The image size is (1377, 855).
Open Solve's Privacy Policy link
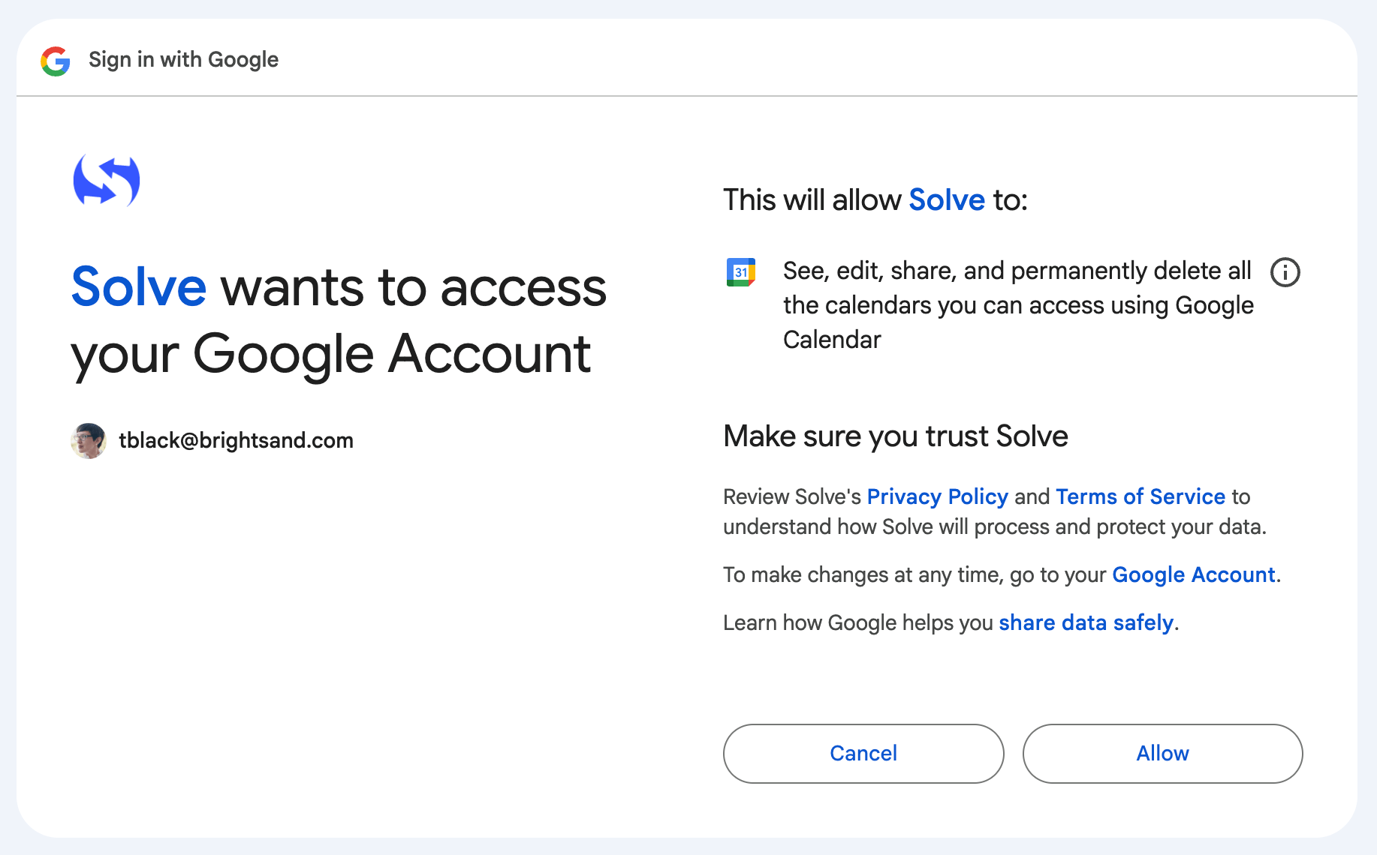tap(937, 496)
